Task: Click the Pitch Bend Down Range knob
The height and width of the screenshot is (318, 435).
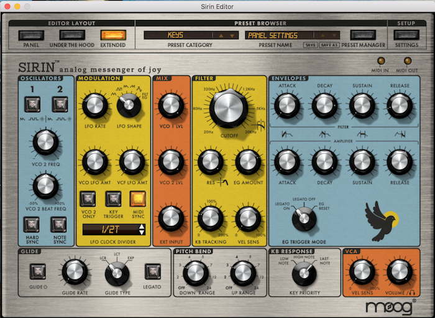Action: click(x=196, y=273)
